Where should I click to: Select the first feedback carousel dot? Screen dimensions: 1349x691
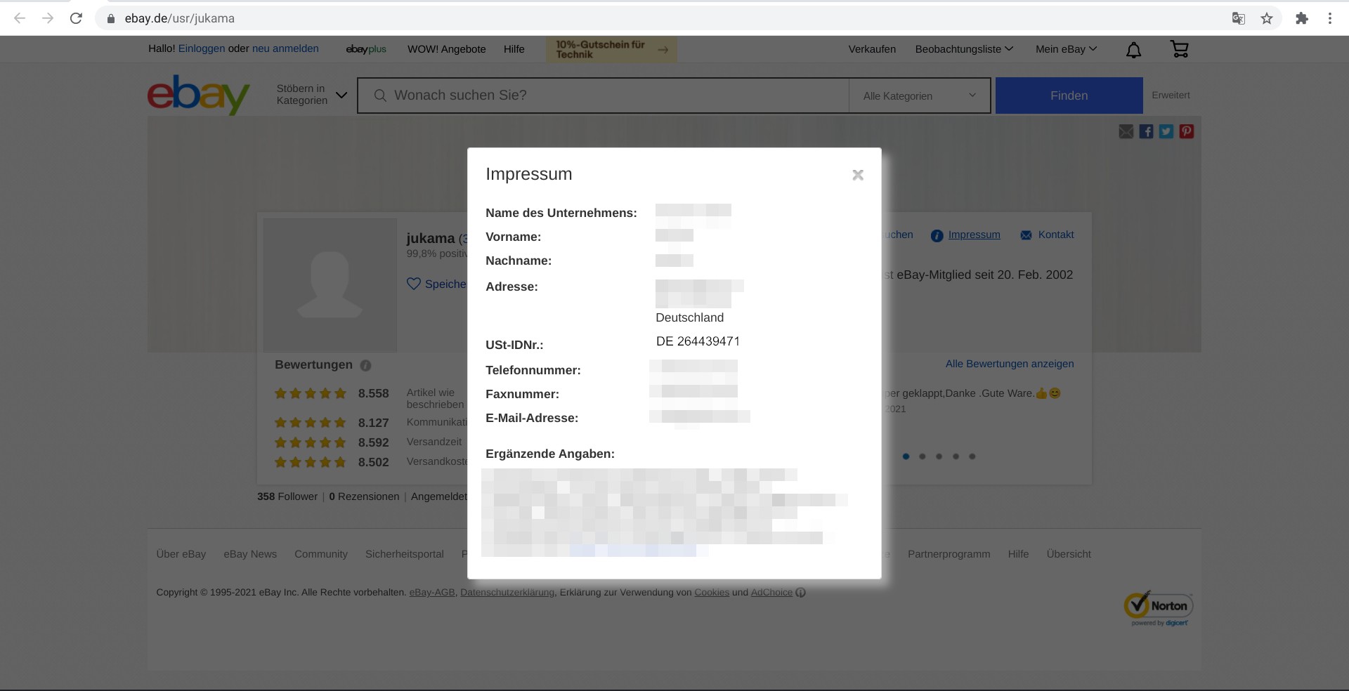point(906,456)
